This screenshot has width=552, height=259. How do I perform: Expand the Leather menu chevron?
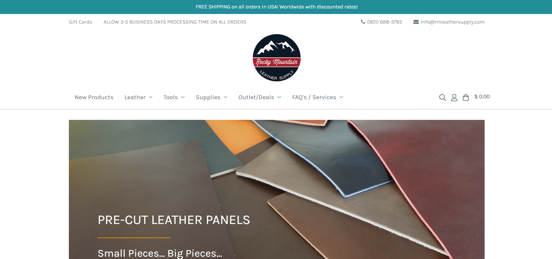(x=151, y=97)
